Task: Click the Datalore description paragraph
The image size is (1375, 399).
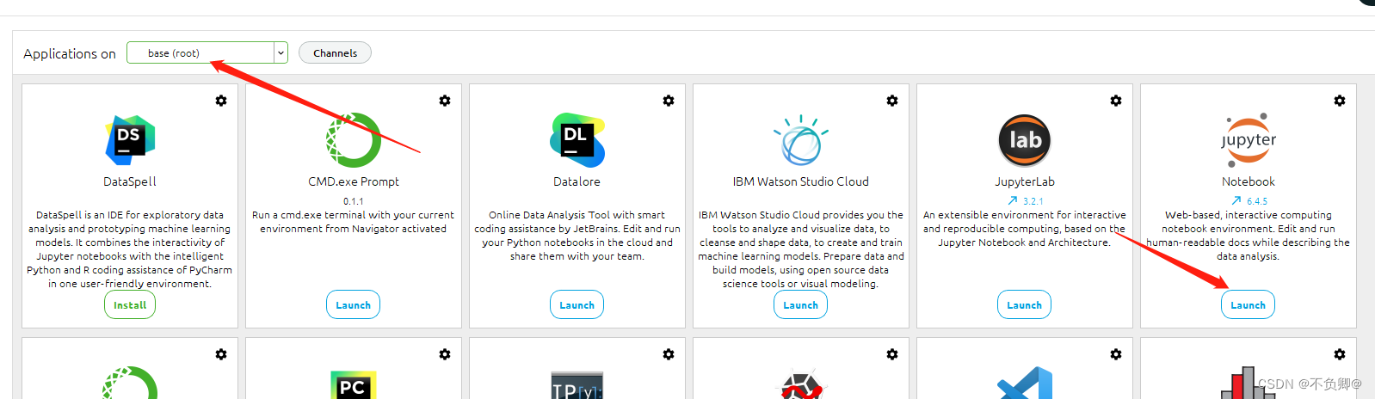Action: point(577,236)
